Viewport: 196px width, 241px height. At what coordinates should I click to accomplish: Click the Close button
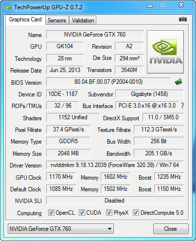(171, 229)
